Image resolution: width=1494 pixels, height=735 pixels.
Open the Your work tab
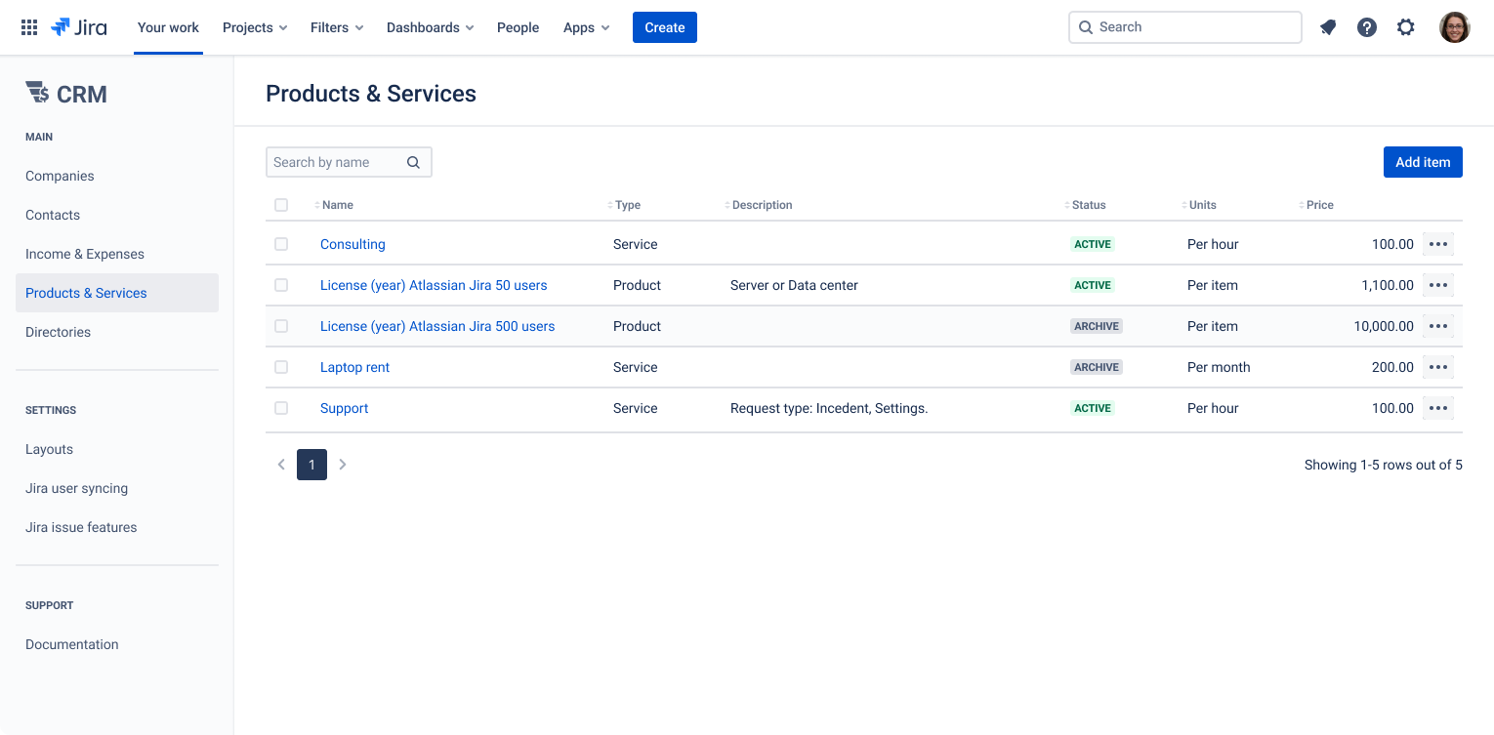click(x=168, y=27)
